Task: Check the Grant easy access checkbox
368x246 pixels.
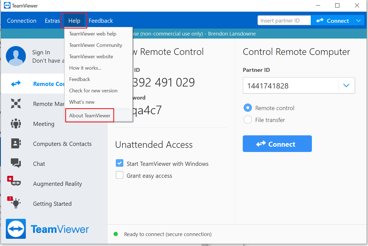Action: (x=119, y=175)
